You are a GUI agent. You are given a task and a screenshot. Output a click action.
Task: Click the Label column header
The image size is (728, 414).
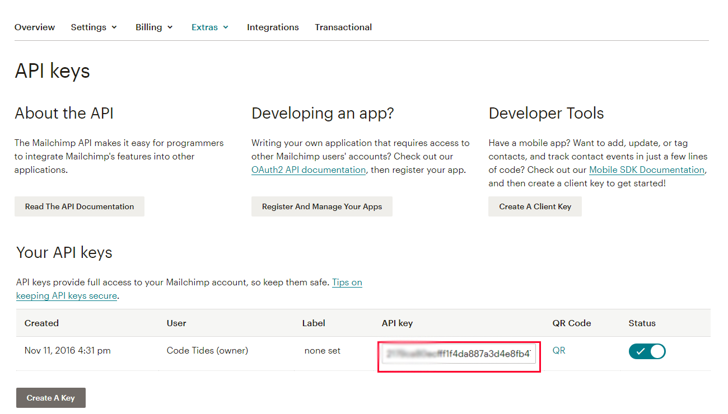(314, 323)
